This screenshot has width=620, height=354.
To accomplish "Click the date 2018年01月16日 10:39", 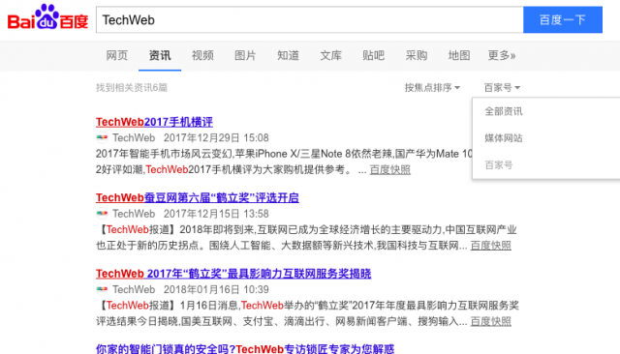I will click(216, 289).
